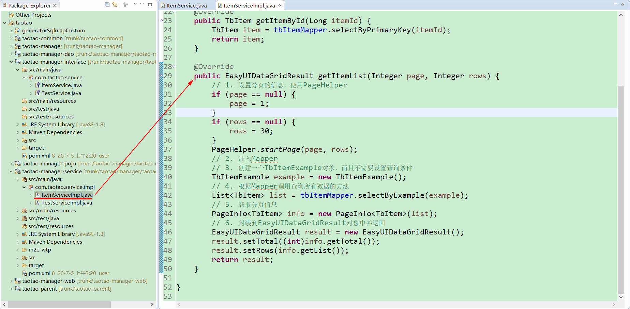Select the taotao-parent project label
This screenshot has width=630, height=309.
click(40, 289)
